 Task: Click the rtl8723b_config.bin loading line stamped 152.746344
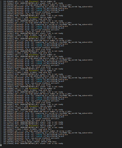34,135
